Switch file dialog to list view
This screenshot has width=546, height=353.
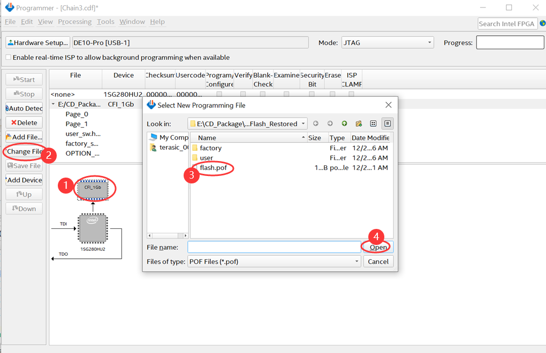point(373,124)
